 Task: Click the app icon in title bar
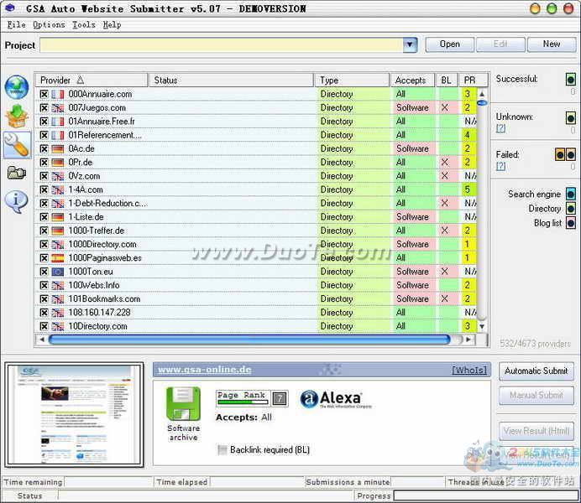[x=10, y=8]
